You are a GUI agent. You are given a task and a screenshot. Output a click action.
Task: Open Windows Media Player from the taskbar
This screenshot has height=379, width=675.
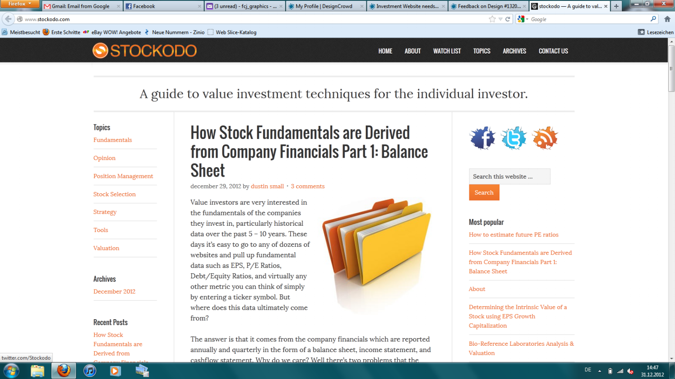pos(116,371)
